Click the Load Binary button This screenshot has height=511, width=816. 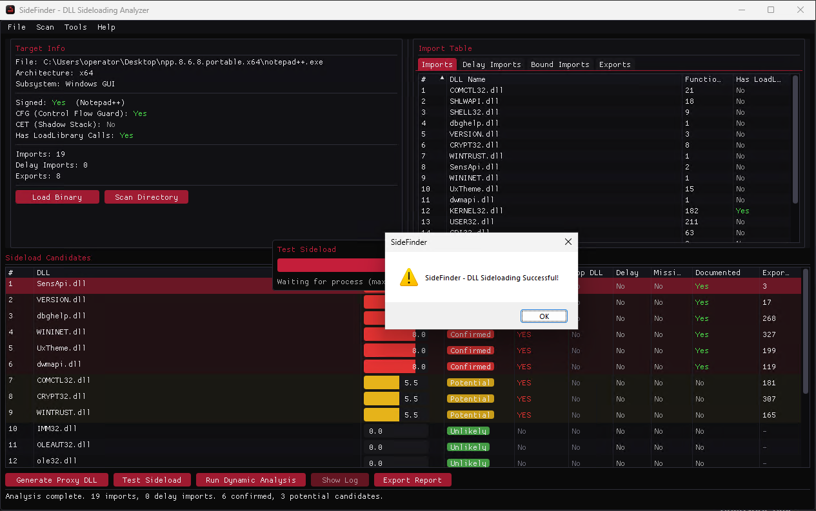[x=57, y=197]
